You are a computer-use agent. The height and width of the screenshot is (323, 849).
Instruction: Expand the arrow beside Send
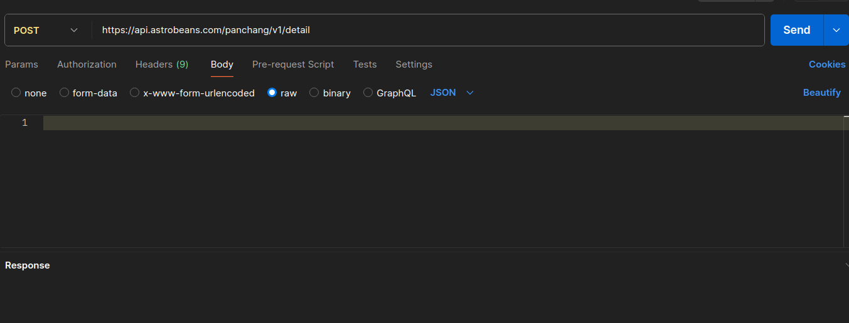point(836,30)
